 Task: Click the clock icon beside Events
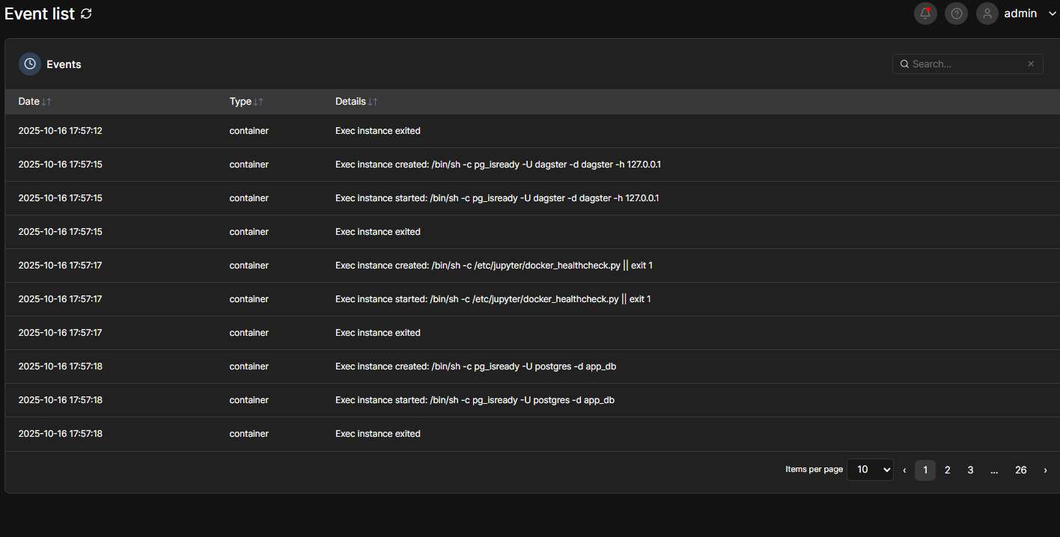[x=30, y=64]
